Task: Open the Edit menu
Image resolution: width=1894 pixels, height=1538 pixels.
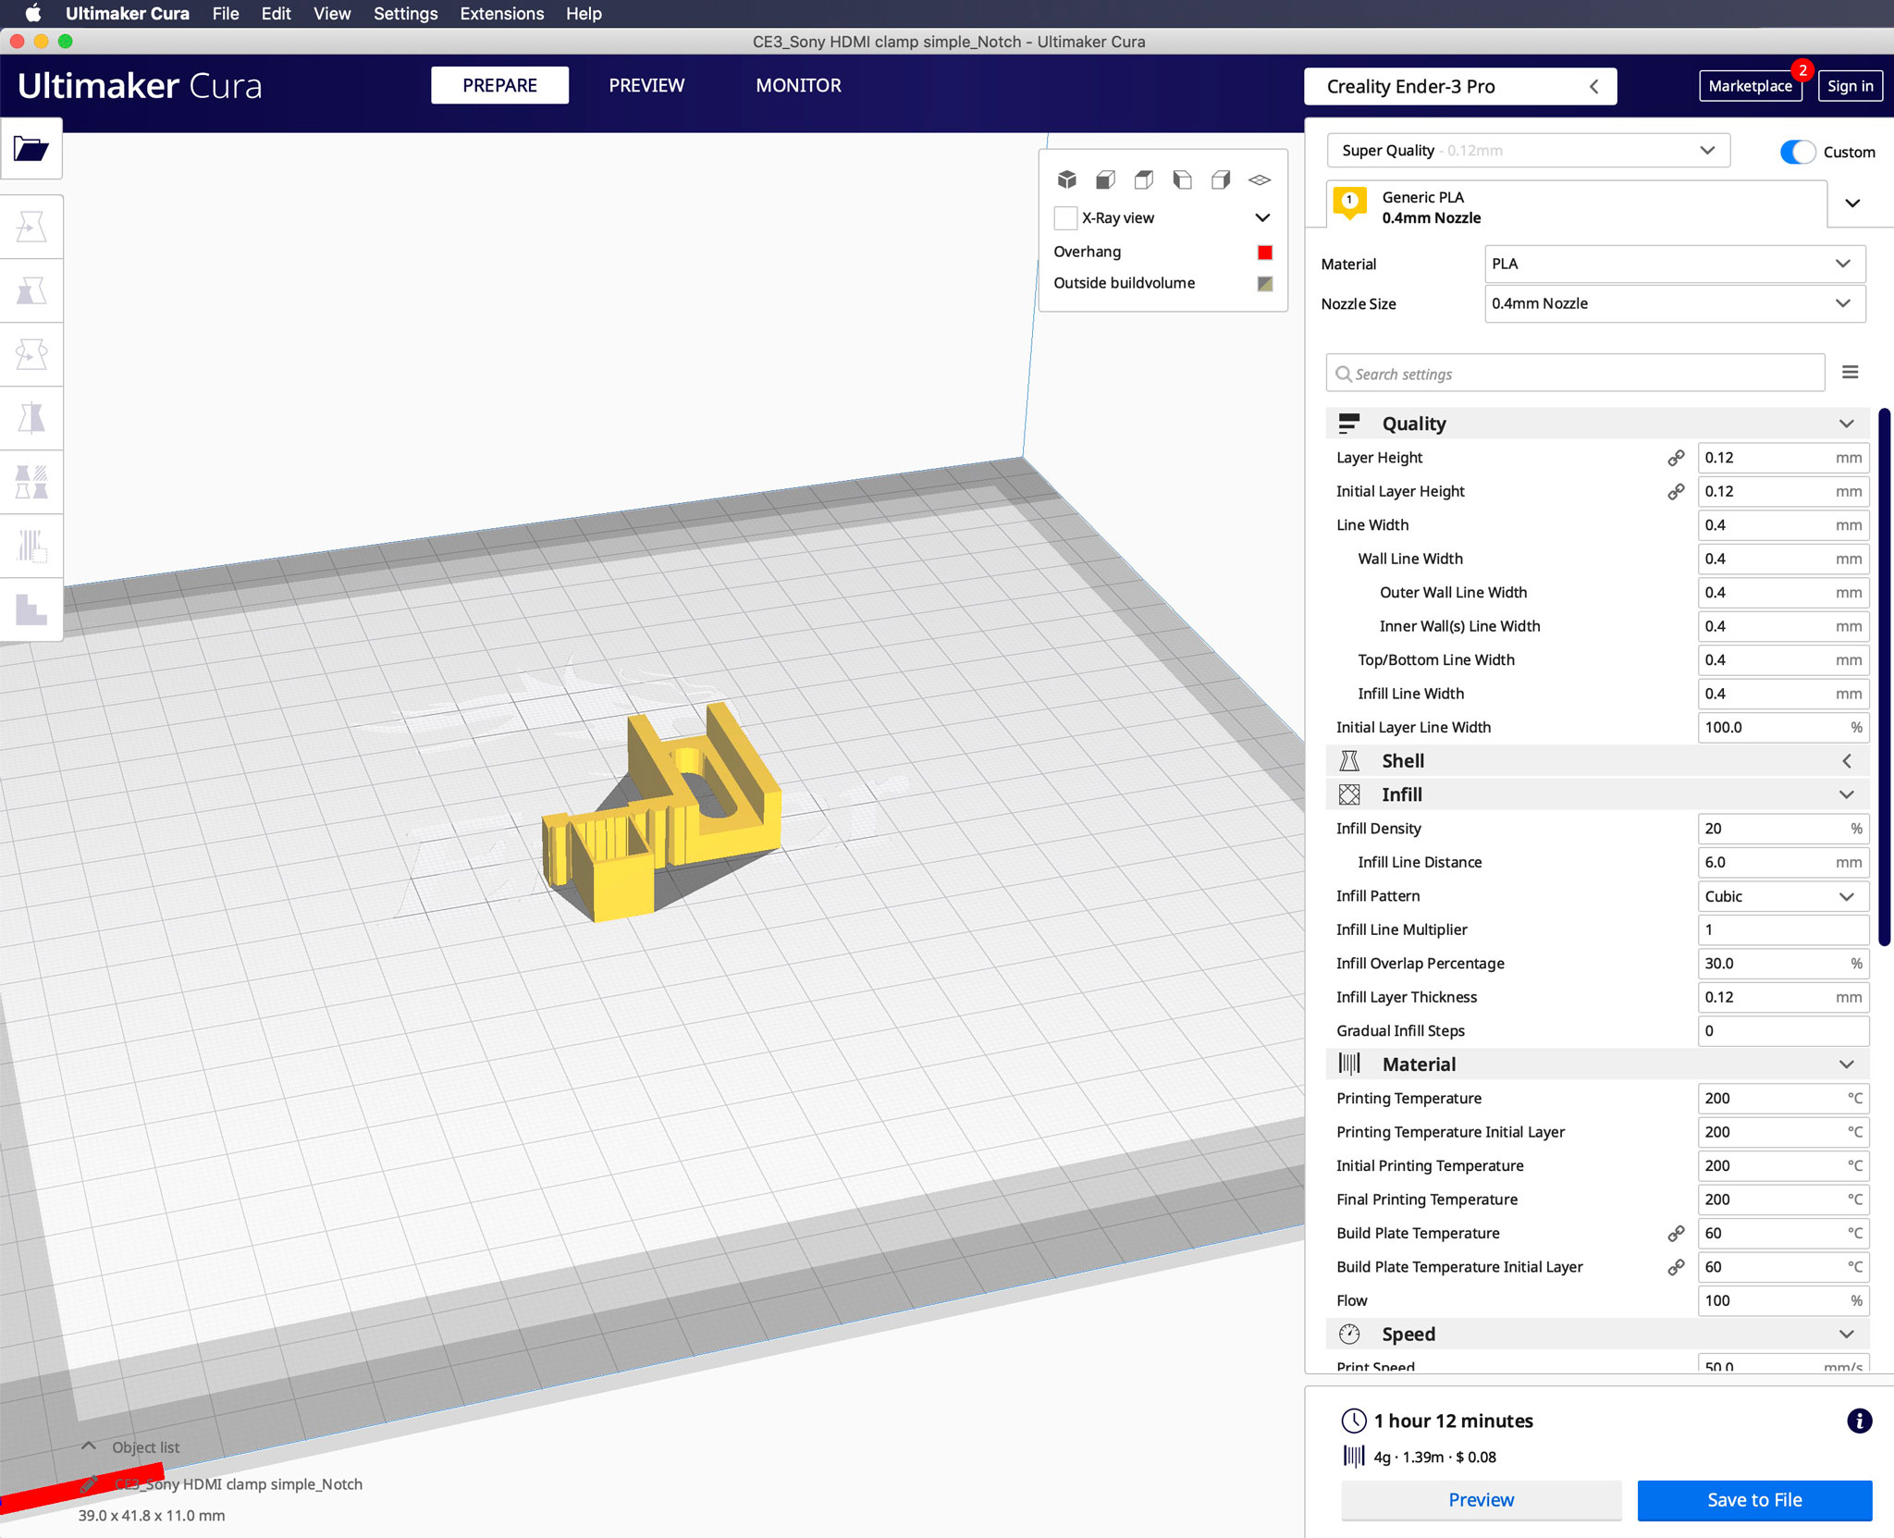Action: [x=276, y=13]
